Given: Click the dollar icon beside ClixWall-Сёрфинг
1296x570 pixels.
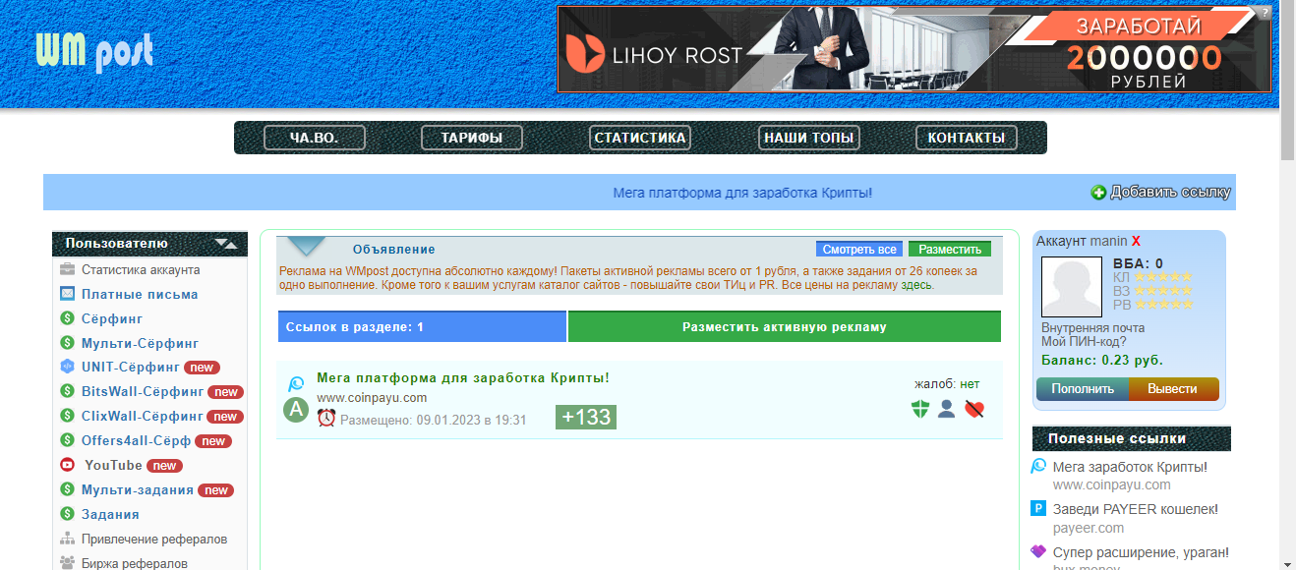Looking at the screenshot, I should [68, 416].
